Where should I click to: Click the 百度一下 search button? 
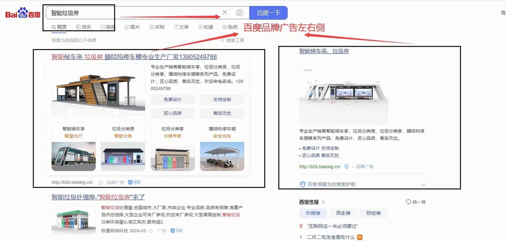268,13
